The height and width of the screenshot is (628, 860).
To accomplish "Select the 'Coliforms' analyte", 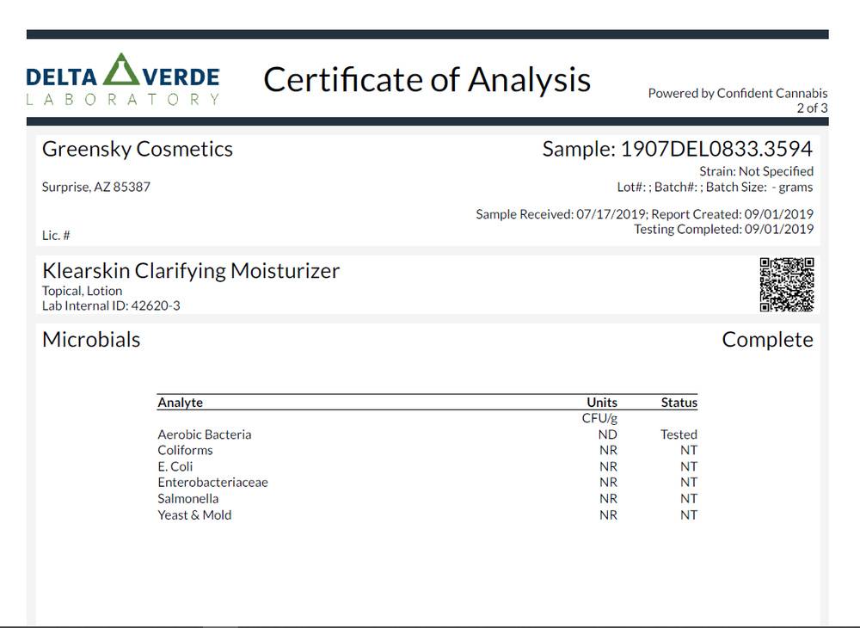I will pyautogui.click(x=186, y=450).
